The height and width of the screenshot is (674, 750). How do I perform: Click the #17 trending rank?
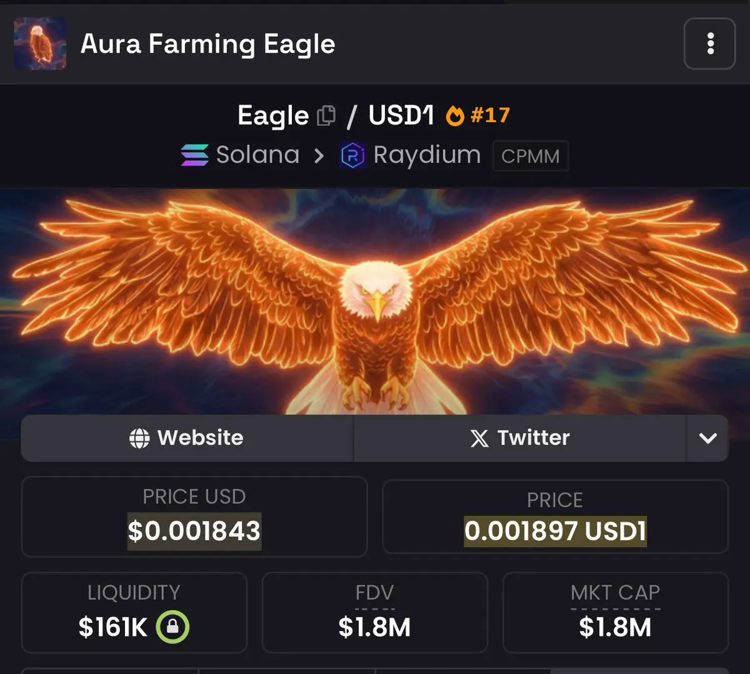pyautogui.click(x=490, y=115)
